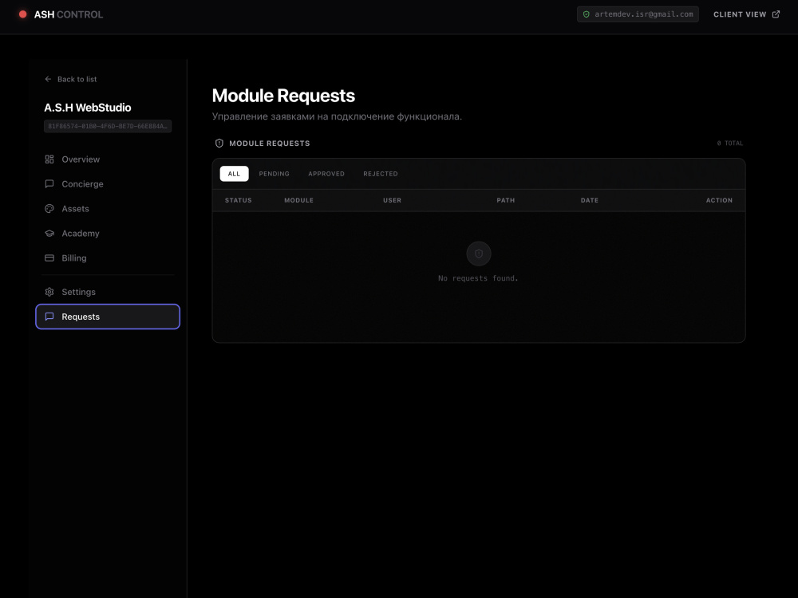This screenshot has width=798, height=598.
Task: Click the back arrow icon
Action: pos(49,79)
